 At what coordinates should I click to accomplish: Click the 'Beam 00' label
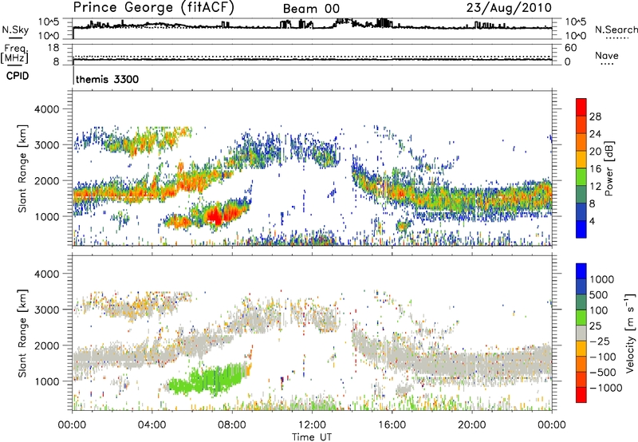(x=311, y=9)
